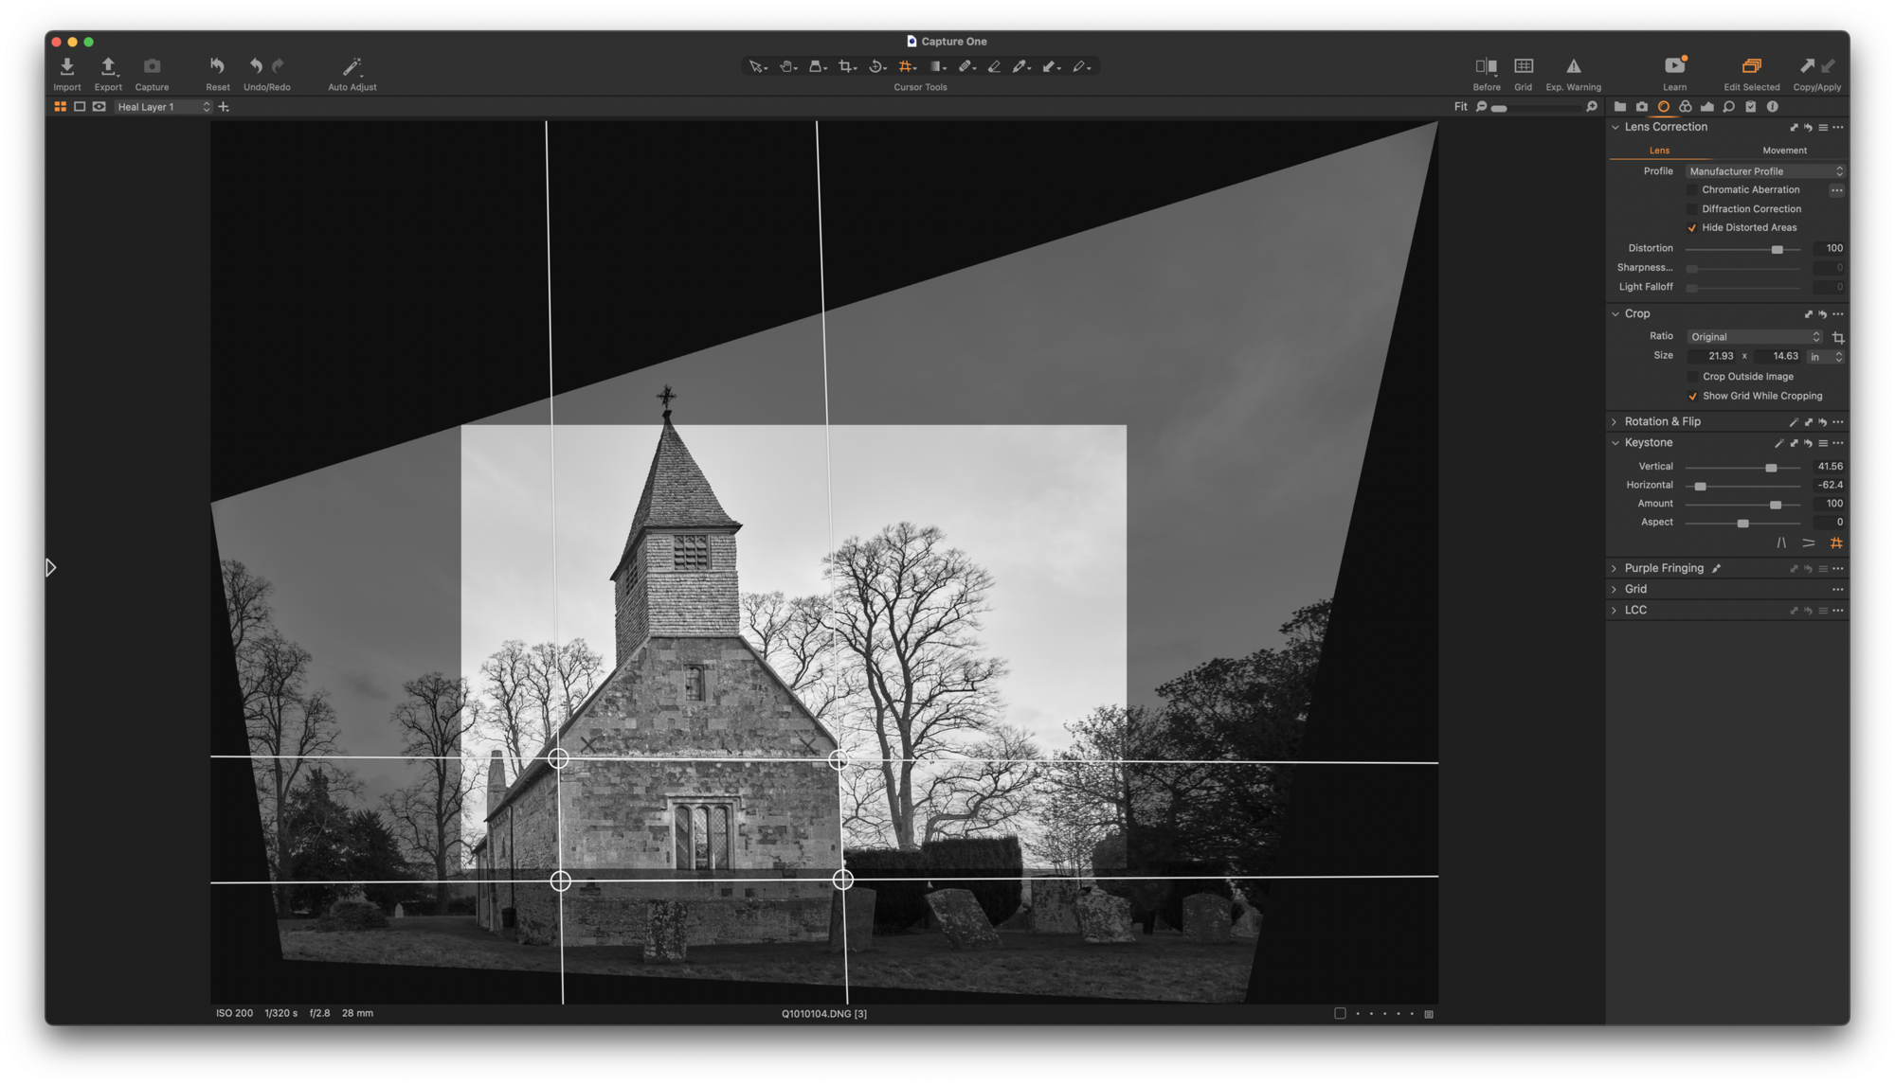Click Keystone Amount value field
1895x1085 pixels.
coord(1827,504)
